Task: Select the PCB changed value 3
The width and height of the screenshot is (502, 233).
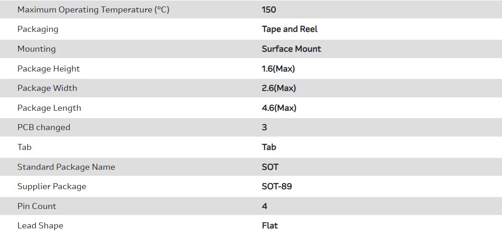Action: pyautogui.click(x=265, y=127)
